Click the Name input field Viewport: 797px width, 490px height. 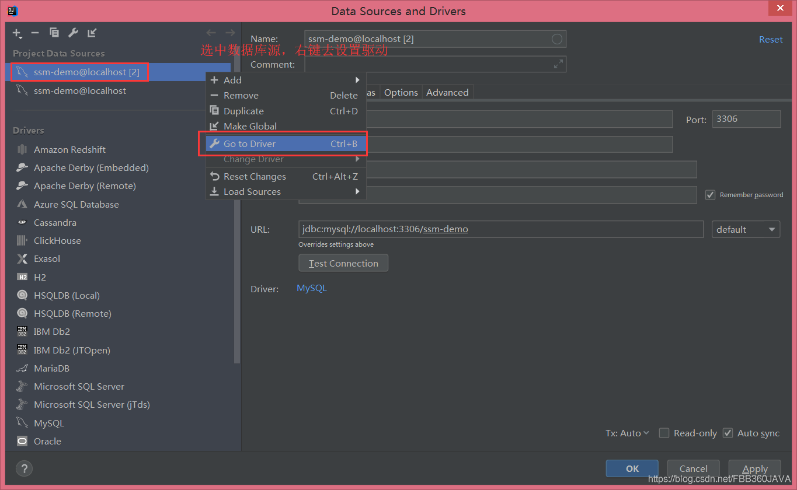click(x=435, y=39)
